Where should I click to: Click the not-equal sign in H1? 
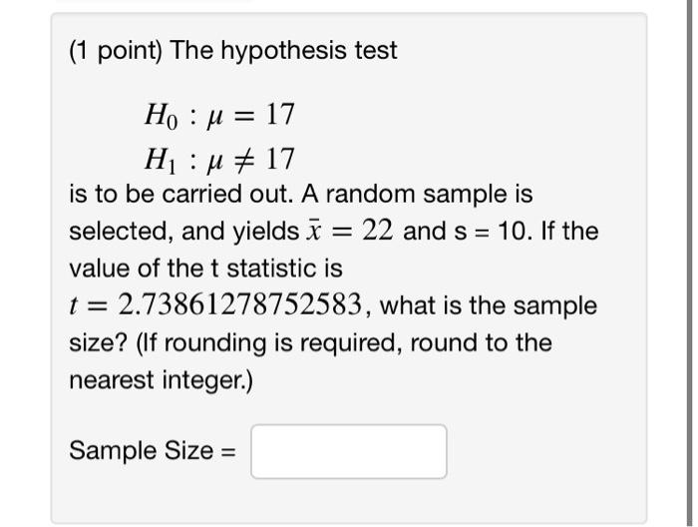[x=244, y=160]
